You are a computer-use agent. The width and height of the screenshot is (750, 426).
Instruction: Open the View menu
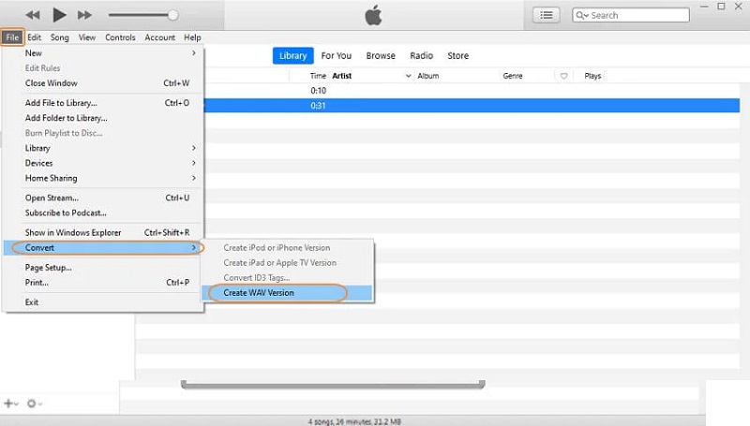(87, 37)
